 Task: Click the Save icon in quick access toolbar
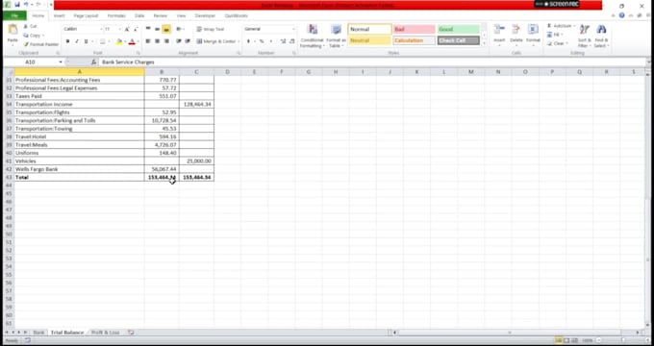[x=17, y=5]
